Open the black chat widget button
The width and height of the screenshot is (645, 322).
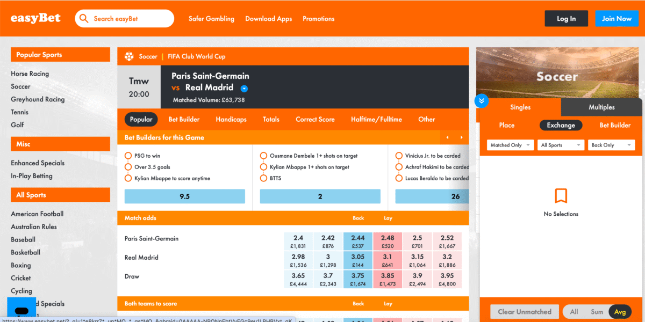click(21, 310)
